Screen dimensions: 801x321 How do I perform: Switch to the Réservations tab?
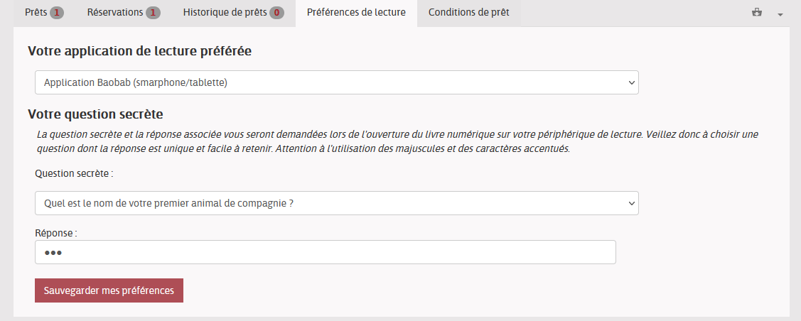tap(114, 13)
